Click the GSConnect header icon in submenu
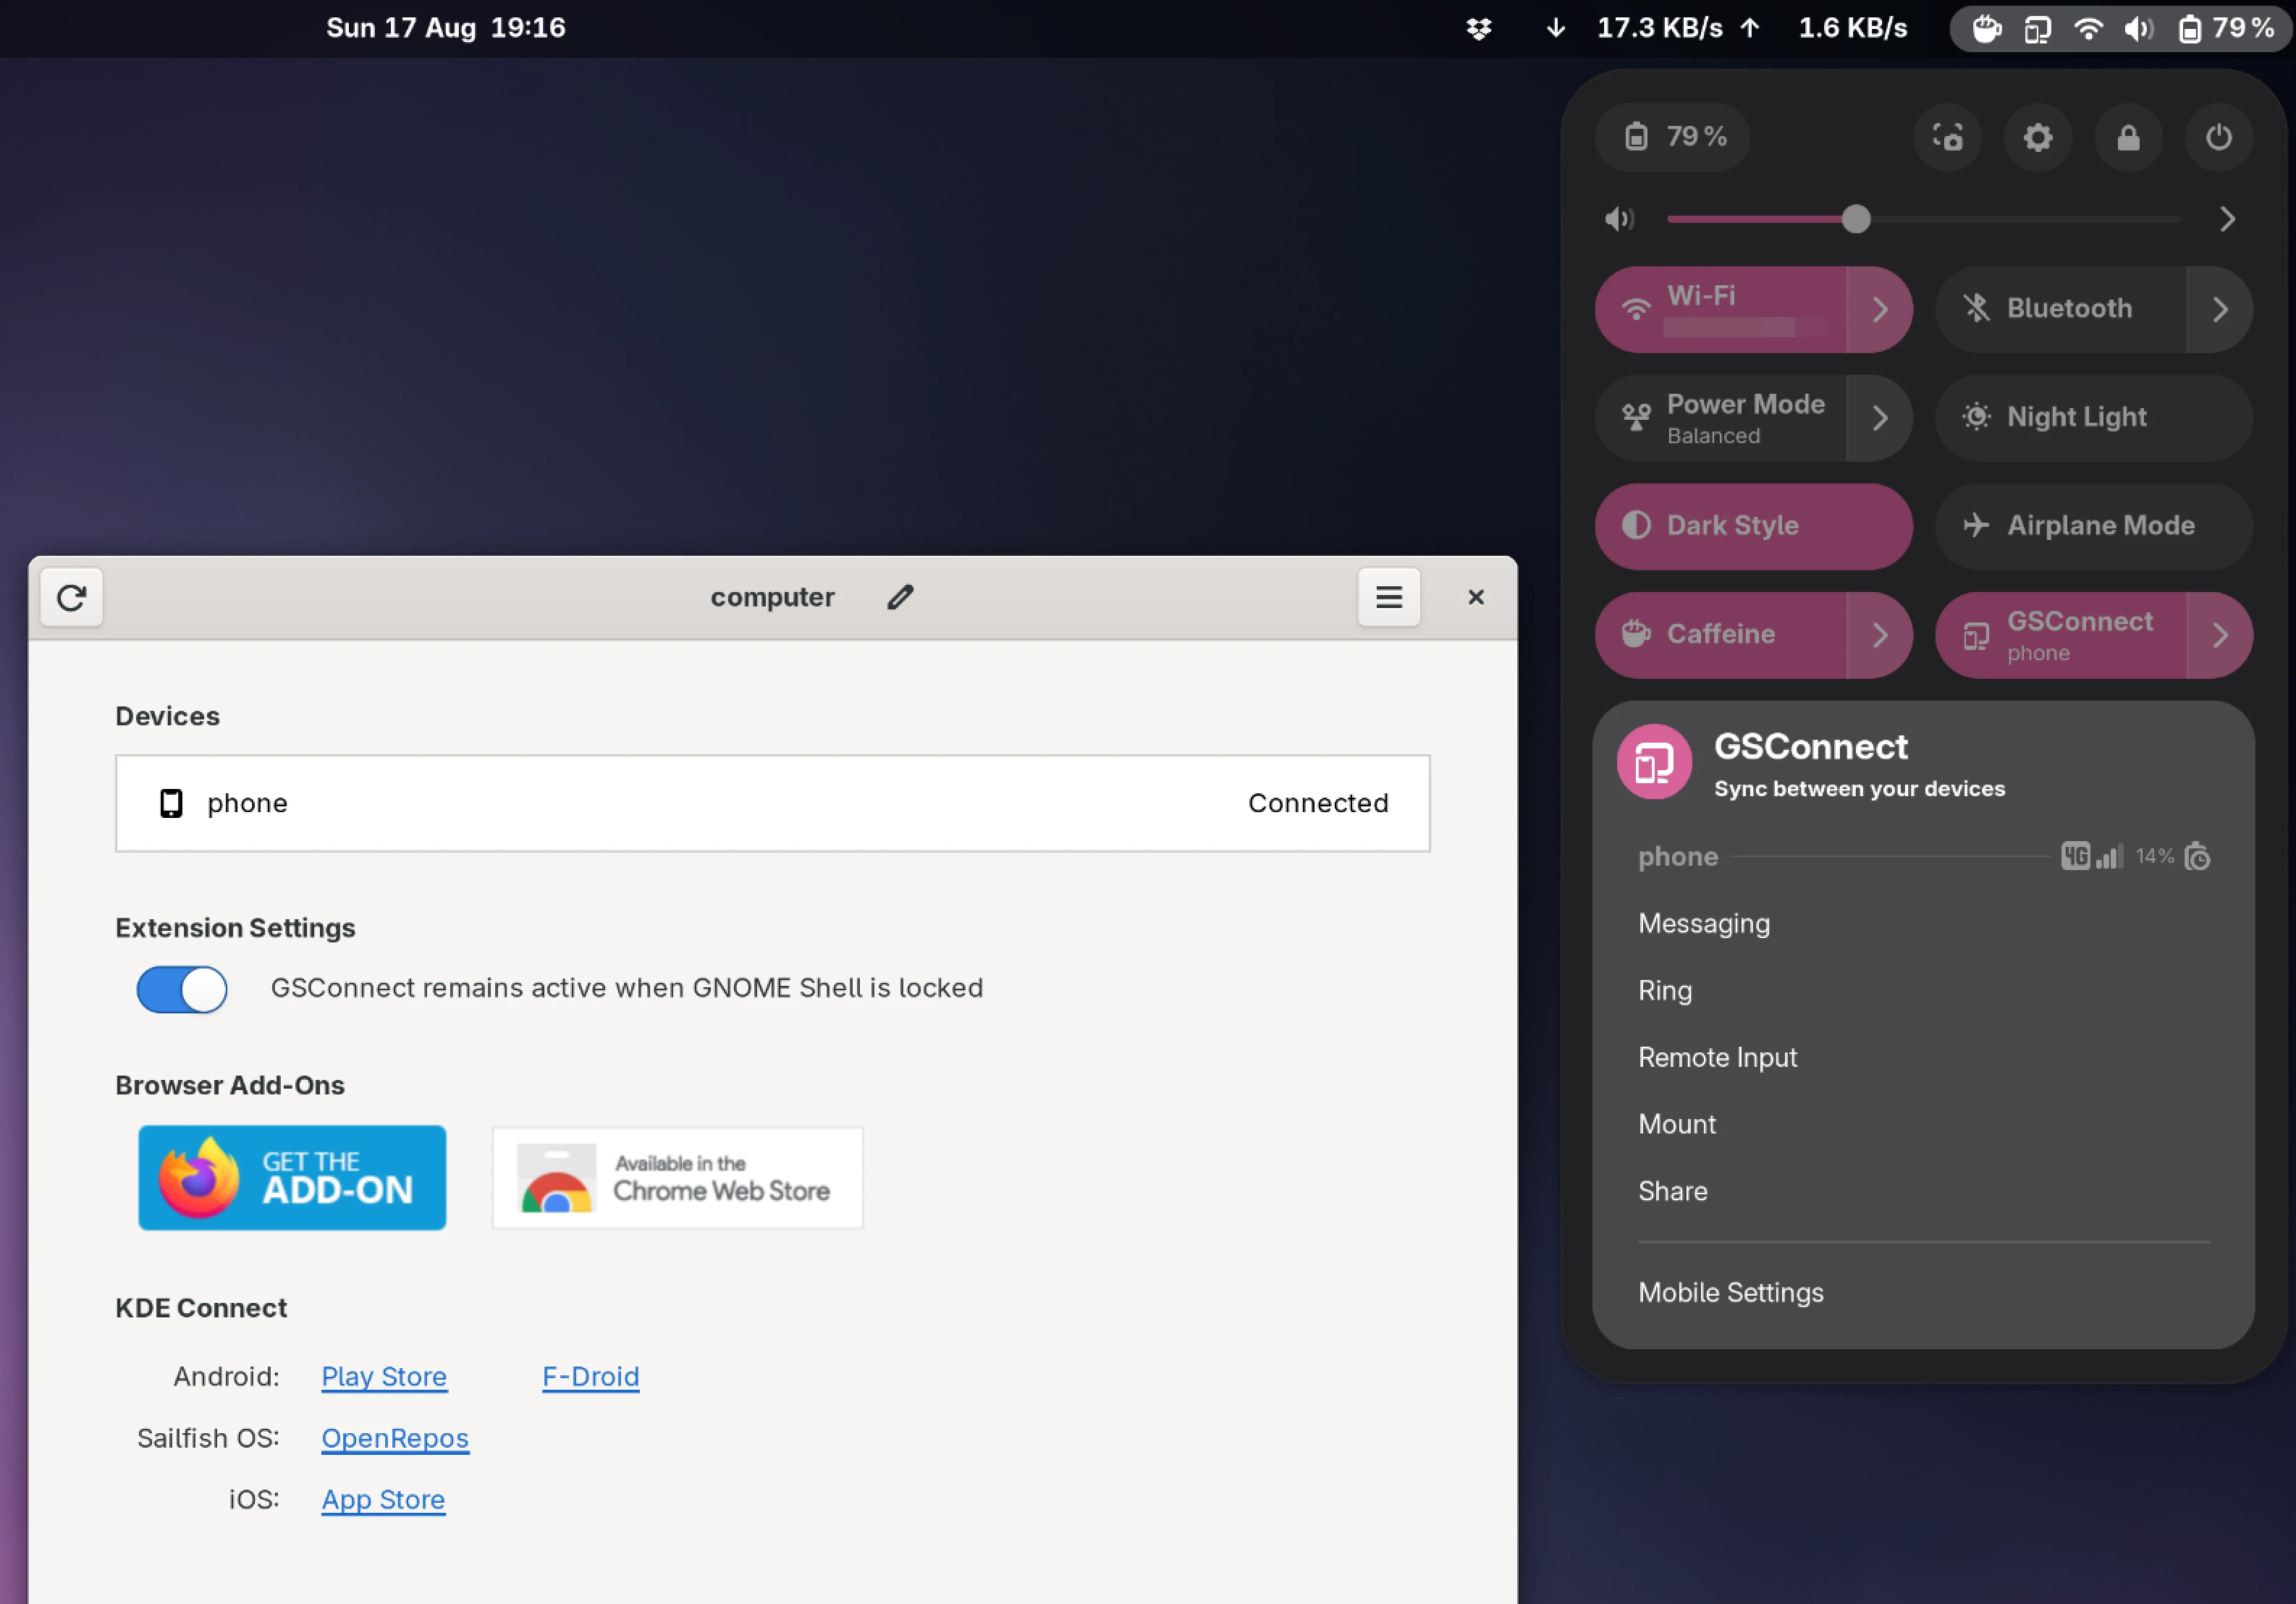Screen dimensions: 2296x1604 pyautogui.click(x=1654, y=762)
